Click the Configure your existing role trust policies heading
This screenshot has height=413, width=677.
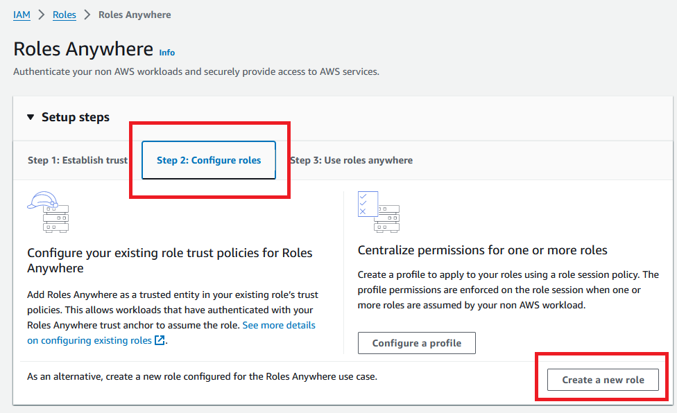170,253
